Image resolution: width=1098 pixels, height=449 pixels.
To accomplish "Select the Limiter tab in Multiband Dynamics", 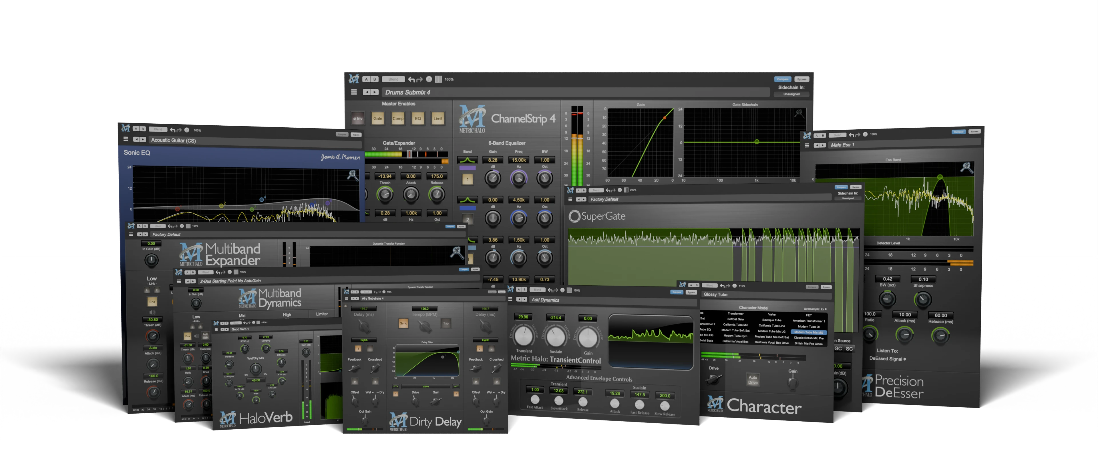I will tap(322, 314).
